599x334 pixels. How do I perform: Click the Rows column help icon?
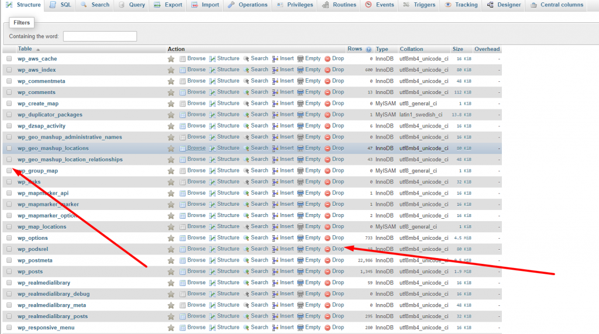pyautogui.click(x=369, y=49)
